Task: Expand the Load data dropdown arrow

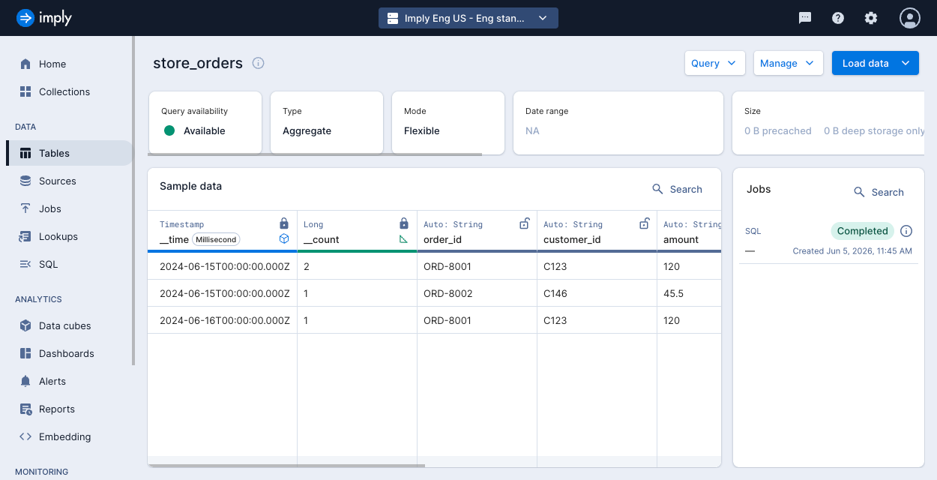Action: pos(906,63)
